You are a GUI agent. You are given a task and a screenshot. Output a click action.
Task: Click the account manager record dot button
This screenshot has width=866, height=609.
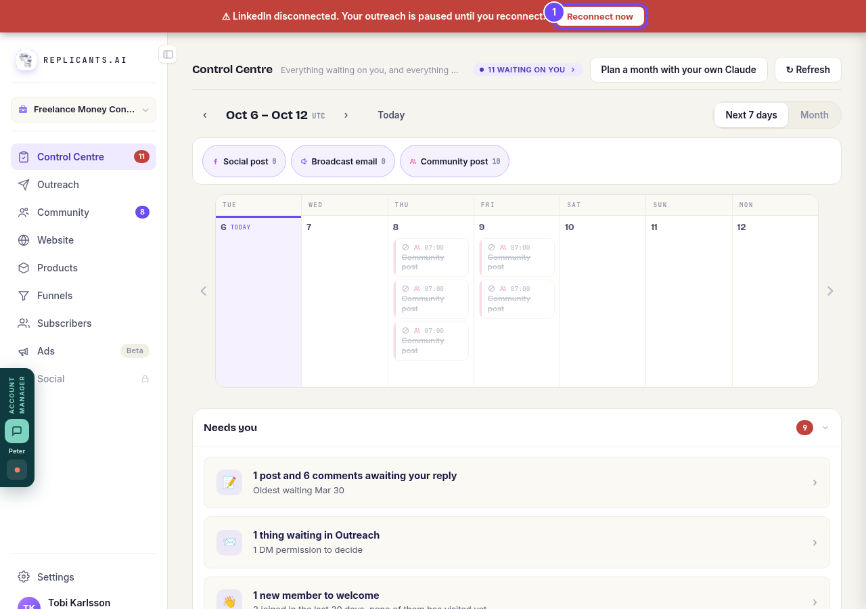[x=17, y=470]
